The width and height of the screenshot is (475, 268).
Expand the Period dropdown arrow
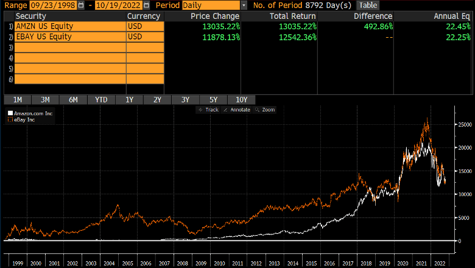coord(244,5)
